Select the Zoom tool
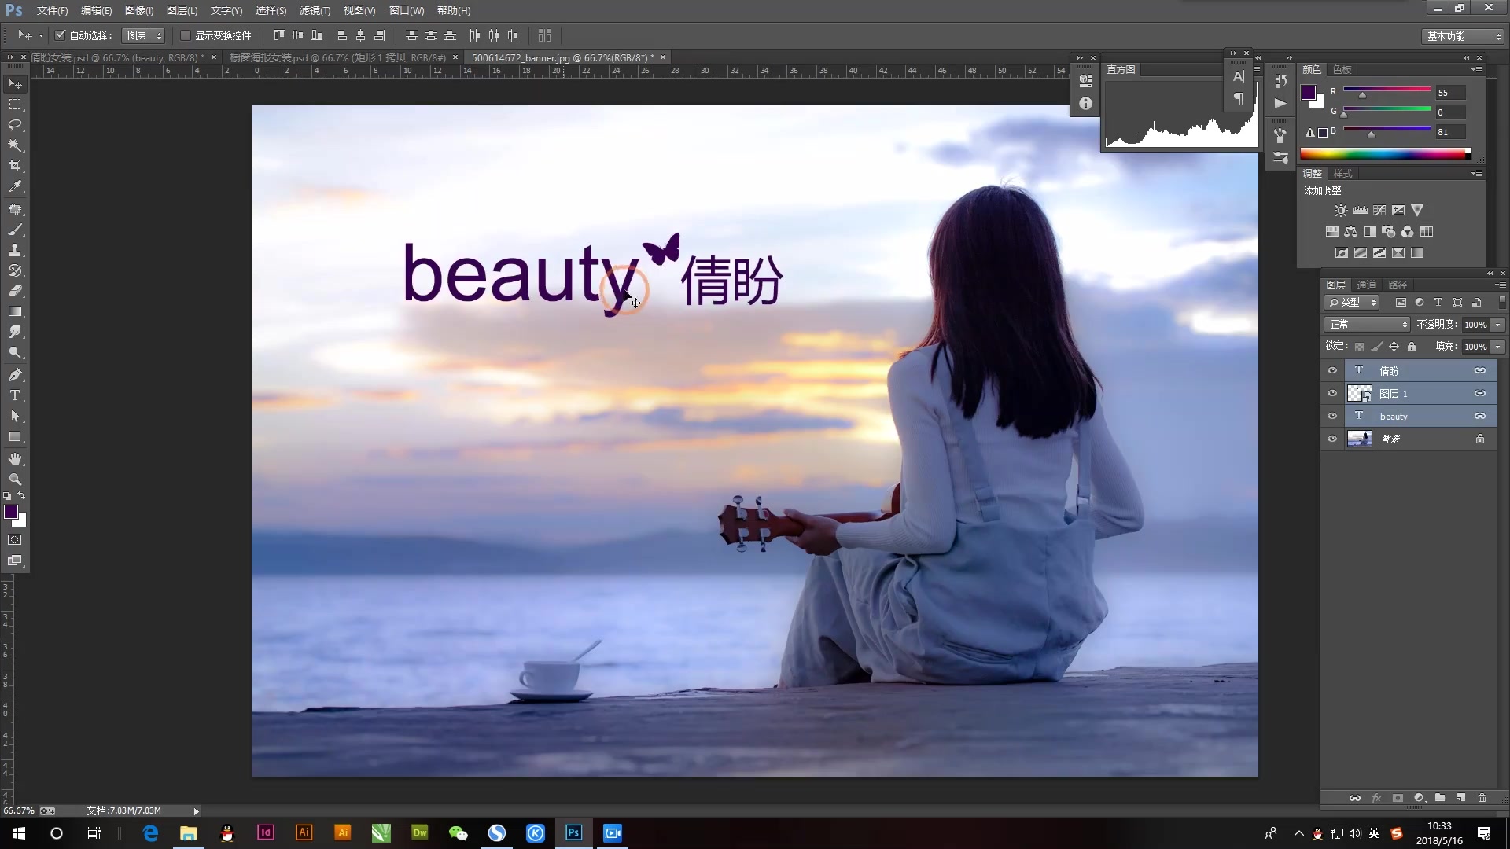Screen dimensions: 1510x849 coord(15,480)
